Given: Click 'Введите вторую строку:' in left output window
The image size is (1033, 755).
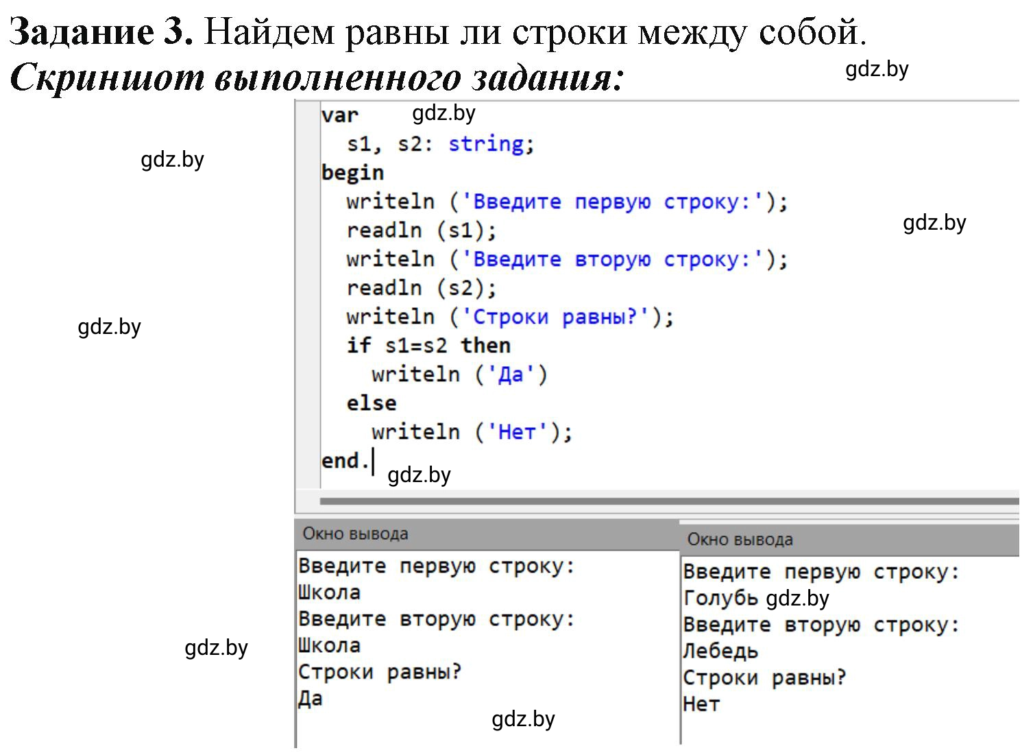Looking at the screenshot, I should (x=437, y=619).
